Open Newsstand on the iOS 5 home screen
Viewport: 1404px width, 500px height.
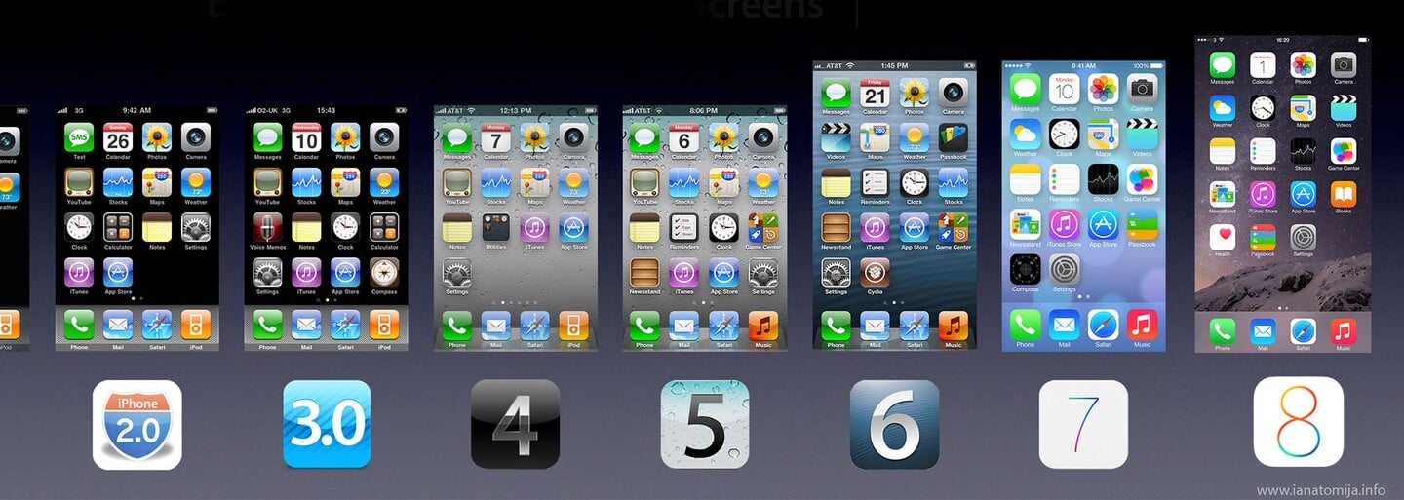pyautogui.click(x=645, y=272)
